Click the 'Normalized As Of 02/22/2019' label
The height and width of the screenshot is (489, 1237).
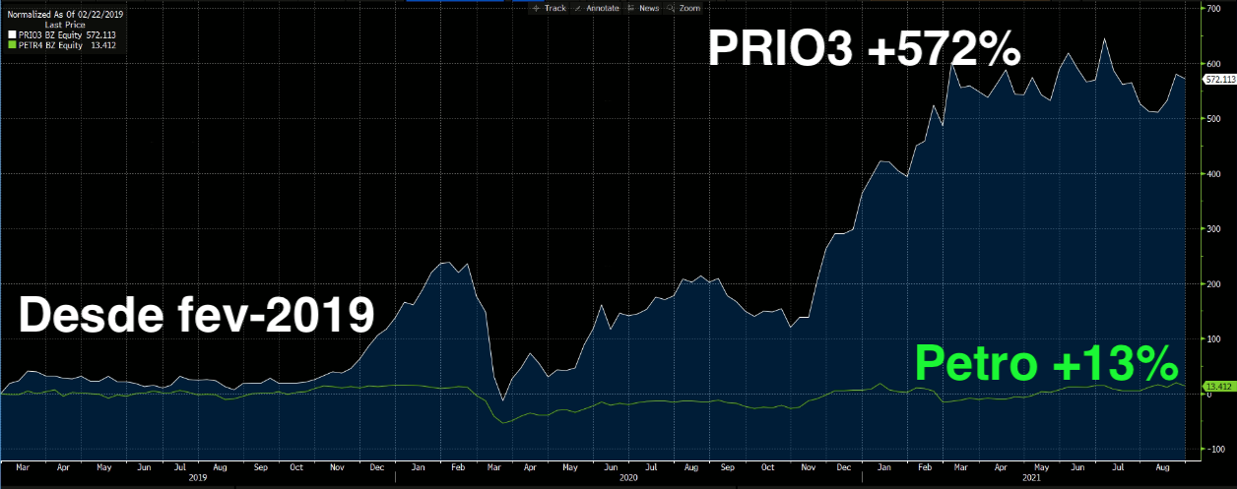tap(64, 15)
